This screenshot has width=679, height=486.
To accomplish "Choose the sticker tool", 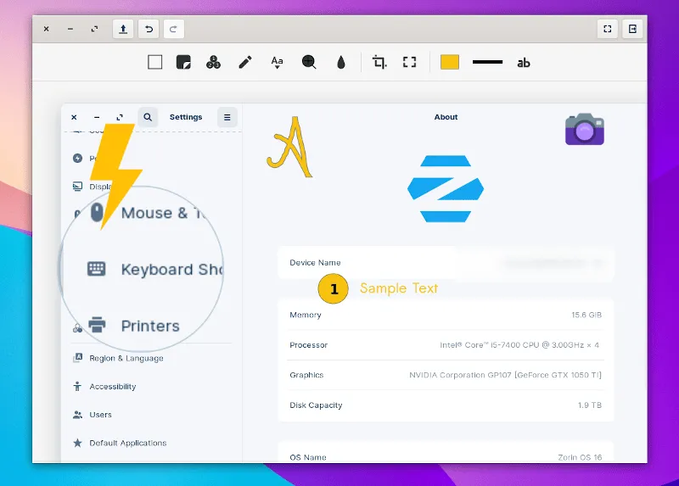I will click(x=183, y=62).
